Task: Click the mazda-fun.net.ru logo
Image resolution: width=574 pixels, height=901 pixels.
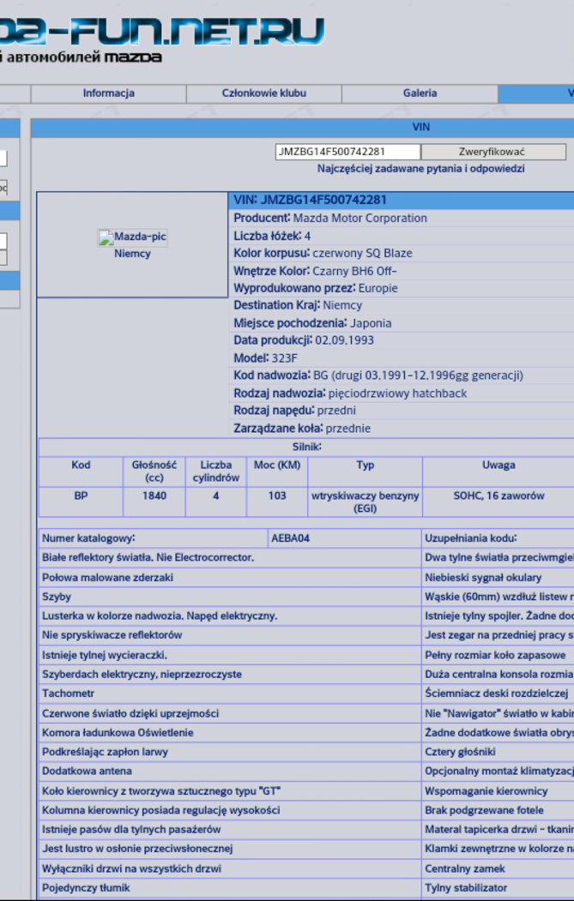Action: pos(162,30)
